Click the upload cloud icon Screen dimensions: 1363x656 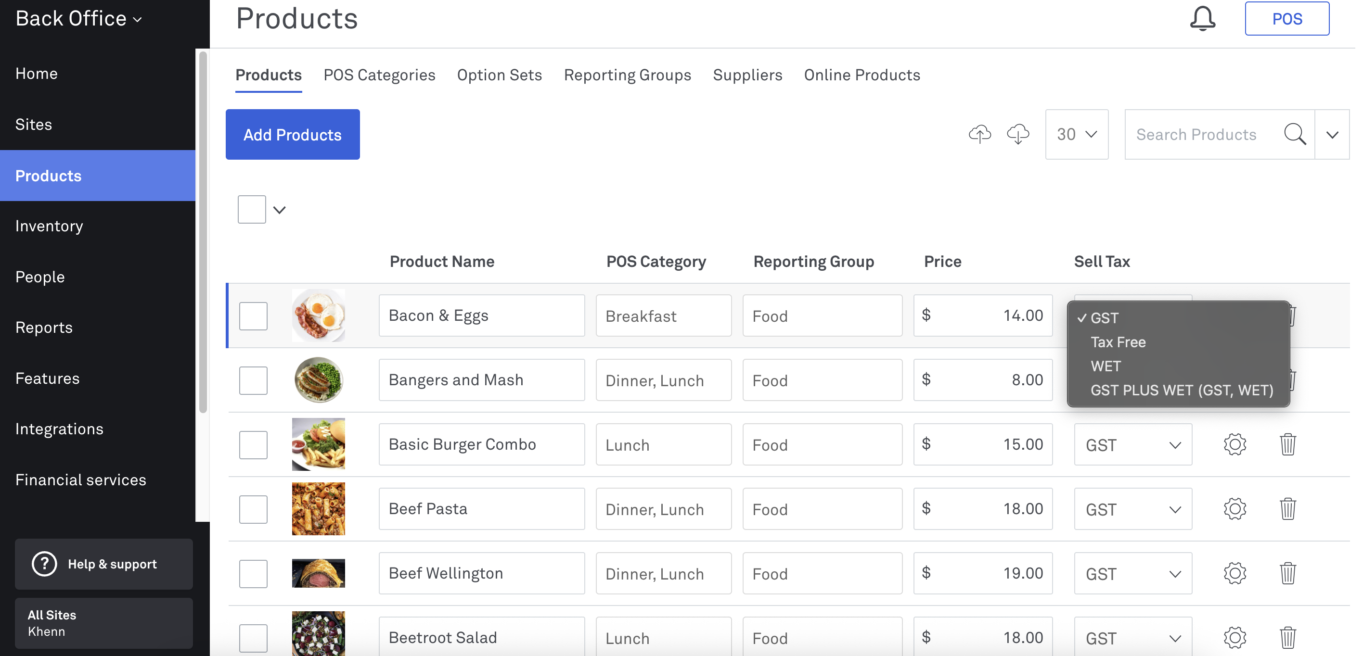(x=980, y=134)
